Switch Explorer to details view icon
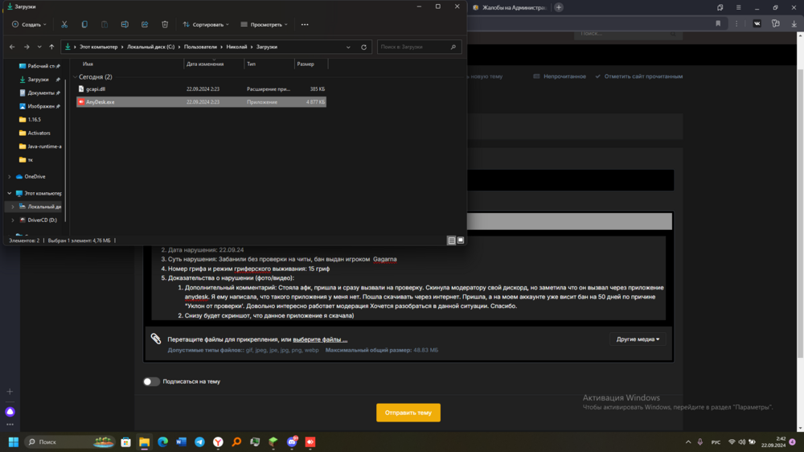Screen dimensions: 804x452 [x=451, y=240]
